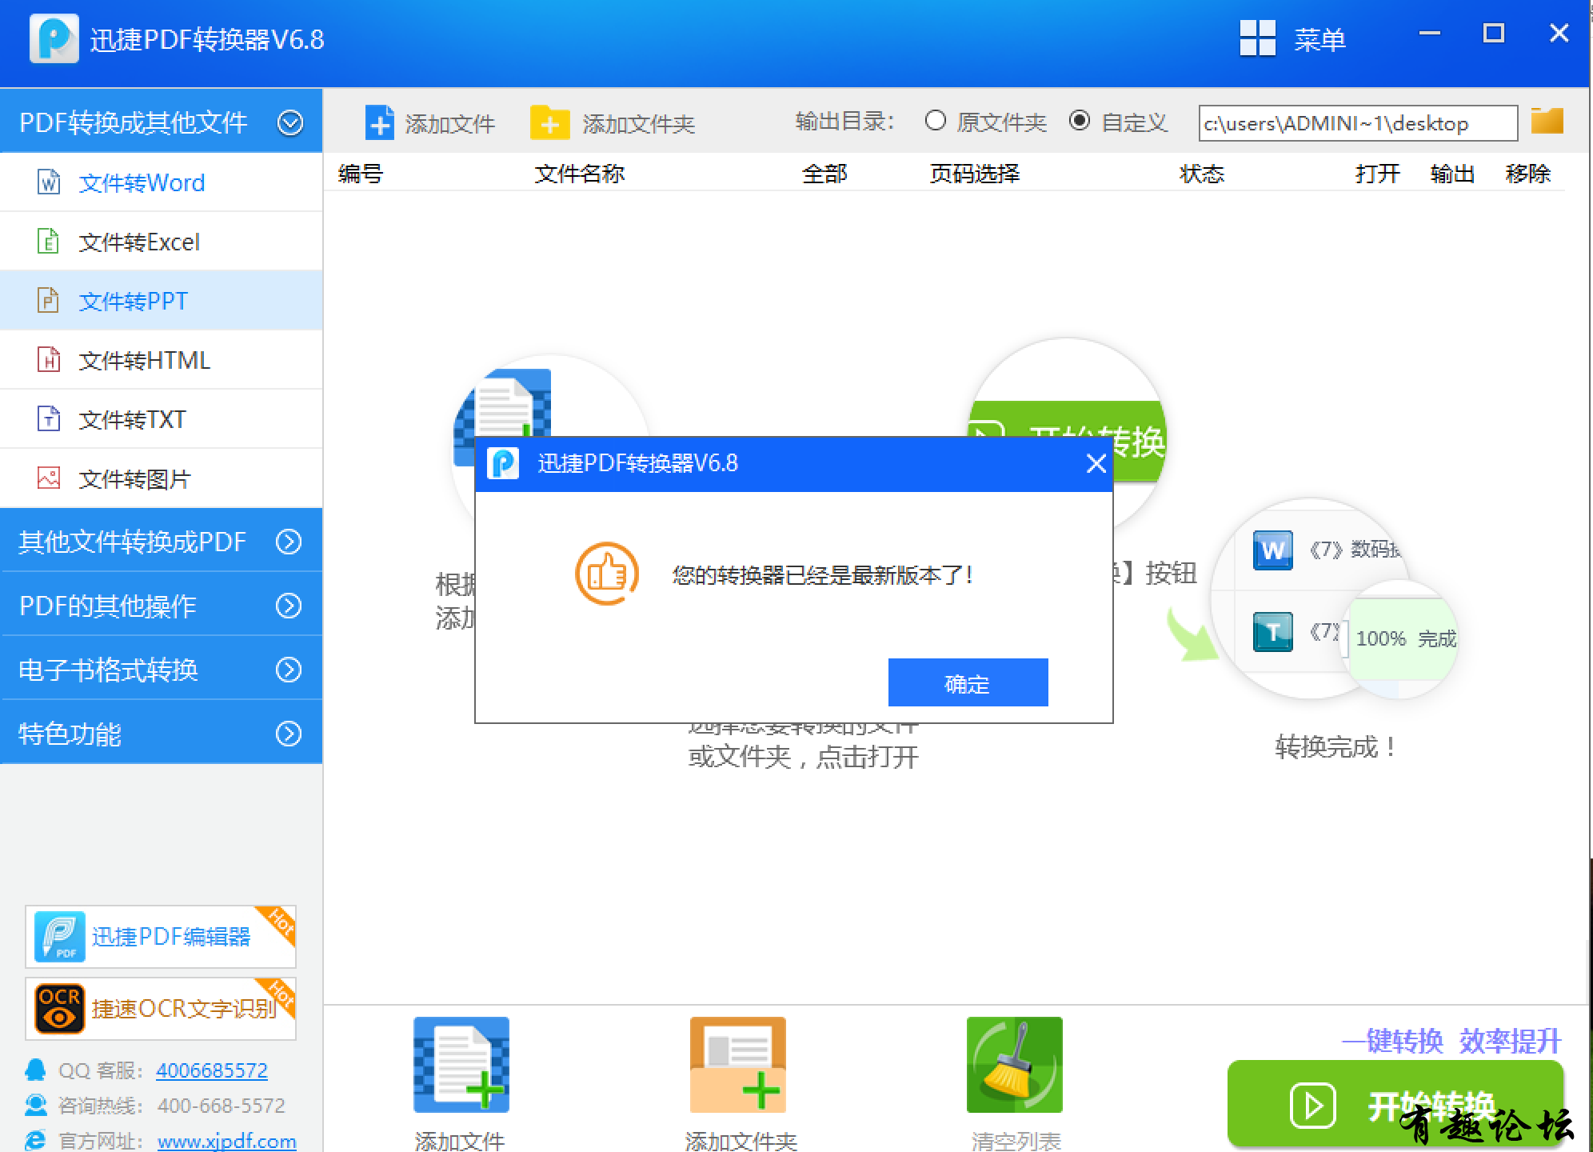Click the output directory path field
Viewport: 1593px width, 1152px height.
pos(1356,123)
